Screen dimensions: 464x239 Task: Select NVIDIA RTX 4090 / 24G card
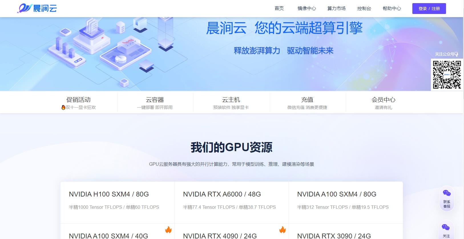pos(231,231)
